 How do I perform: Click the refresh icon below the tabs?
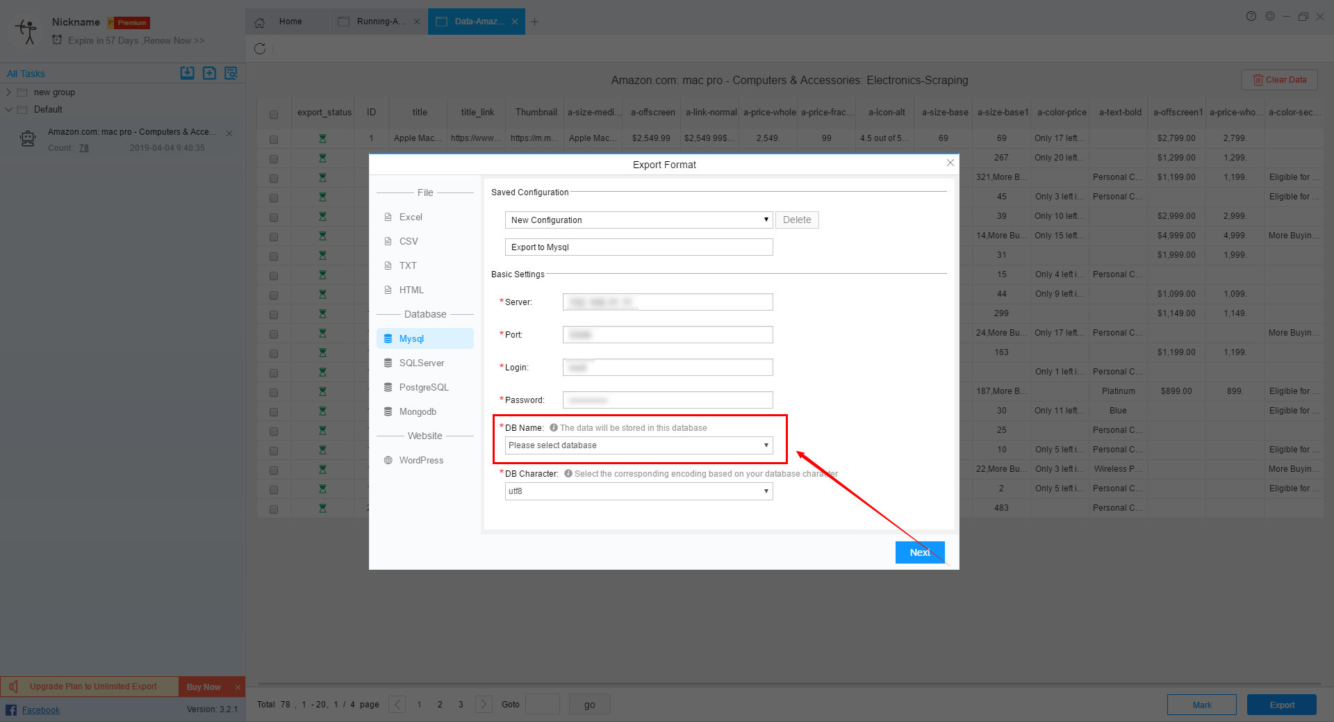(260, 49)
